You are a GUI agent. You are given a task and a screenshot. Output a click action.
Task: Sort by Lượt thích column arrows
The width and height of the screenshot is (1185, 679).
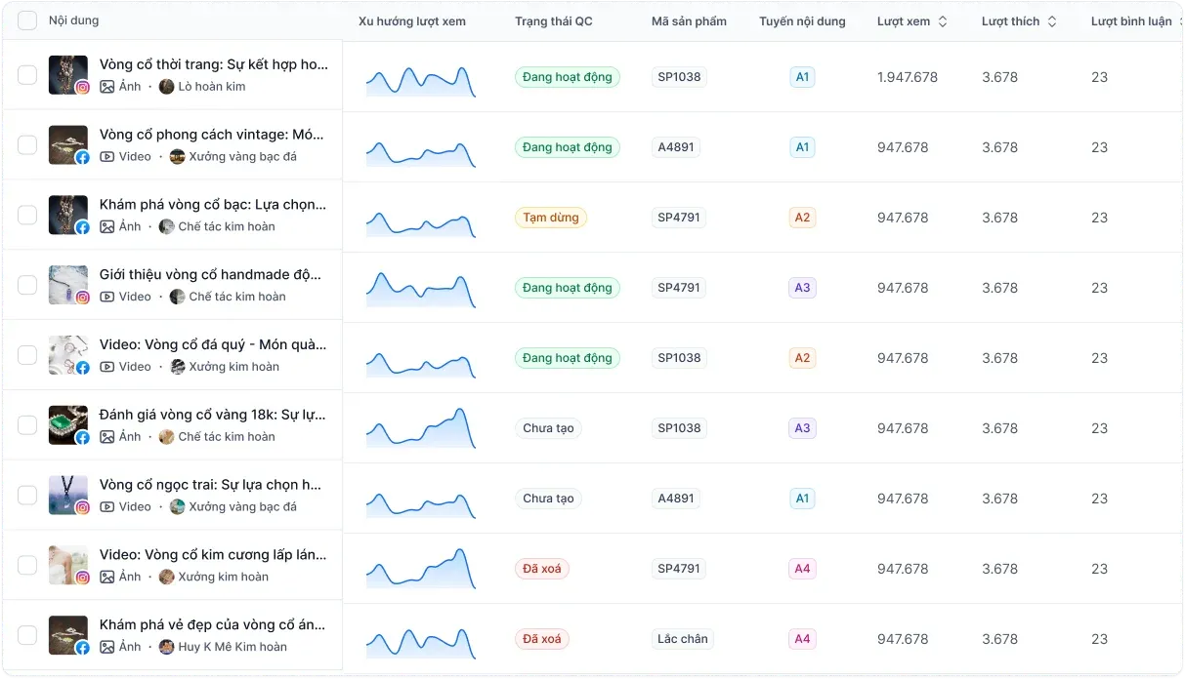click(x=1051, y=21)
